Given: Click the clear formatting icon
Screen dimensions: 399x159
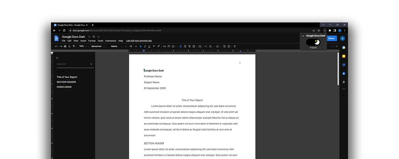Looking at the screenshot, I should click(235, 46).
